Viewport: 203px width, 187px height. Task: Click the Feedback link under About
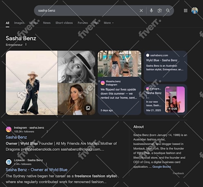click(178, 173)
